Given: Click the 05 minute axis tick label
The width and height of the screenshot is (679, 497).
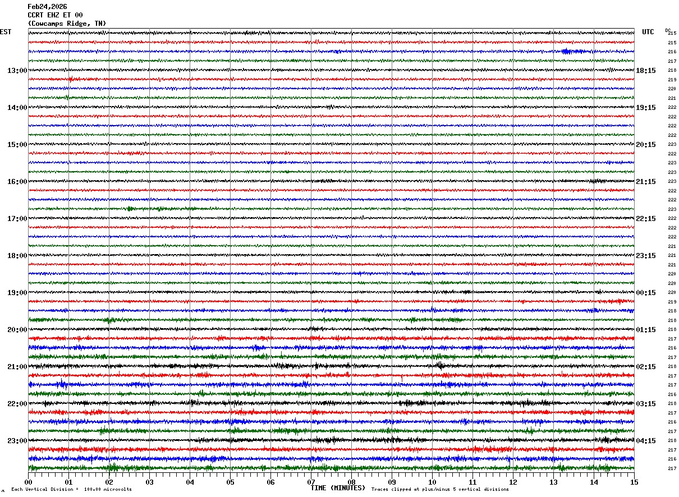Looking at the screenshot, I should (231, 482).
